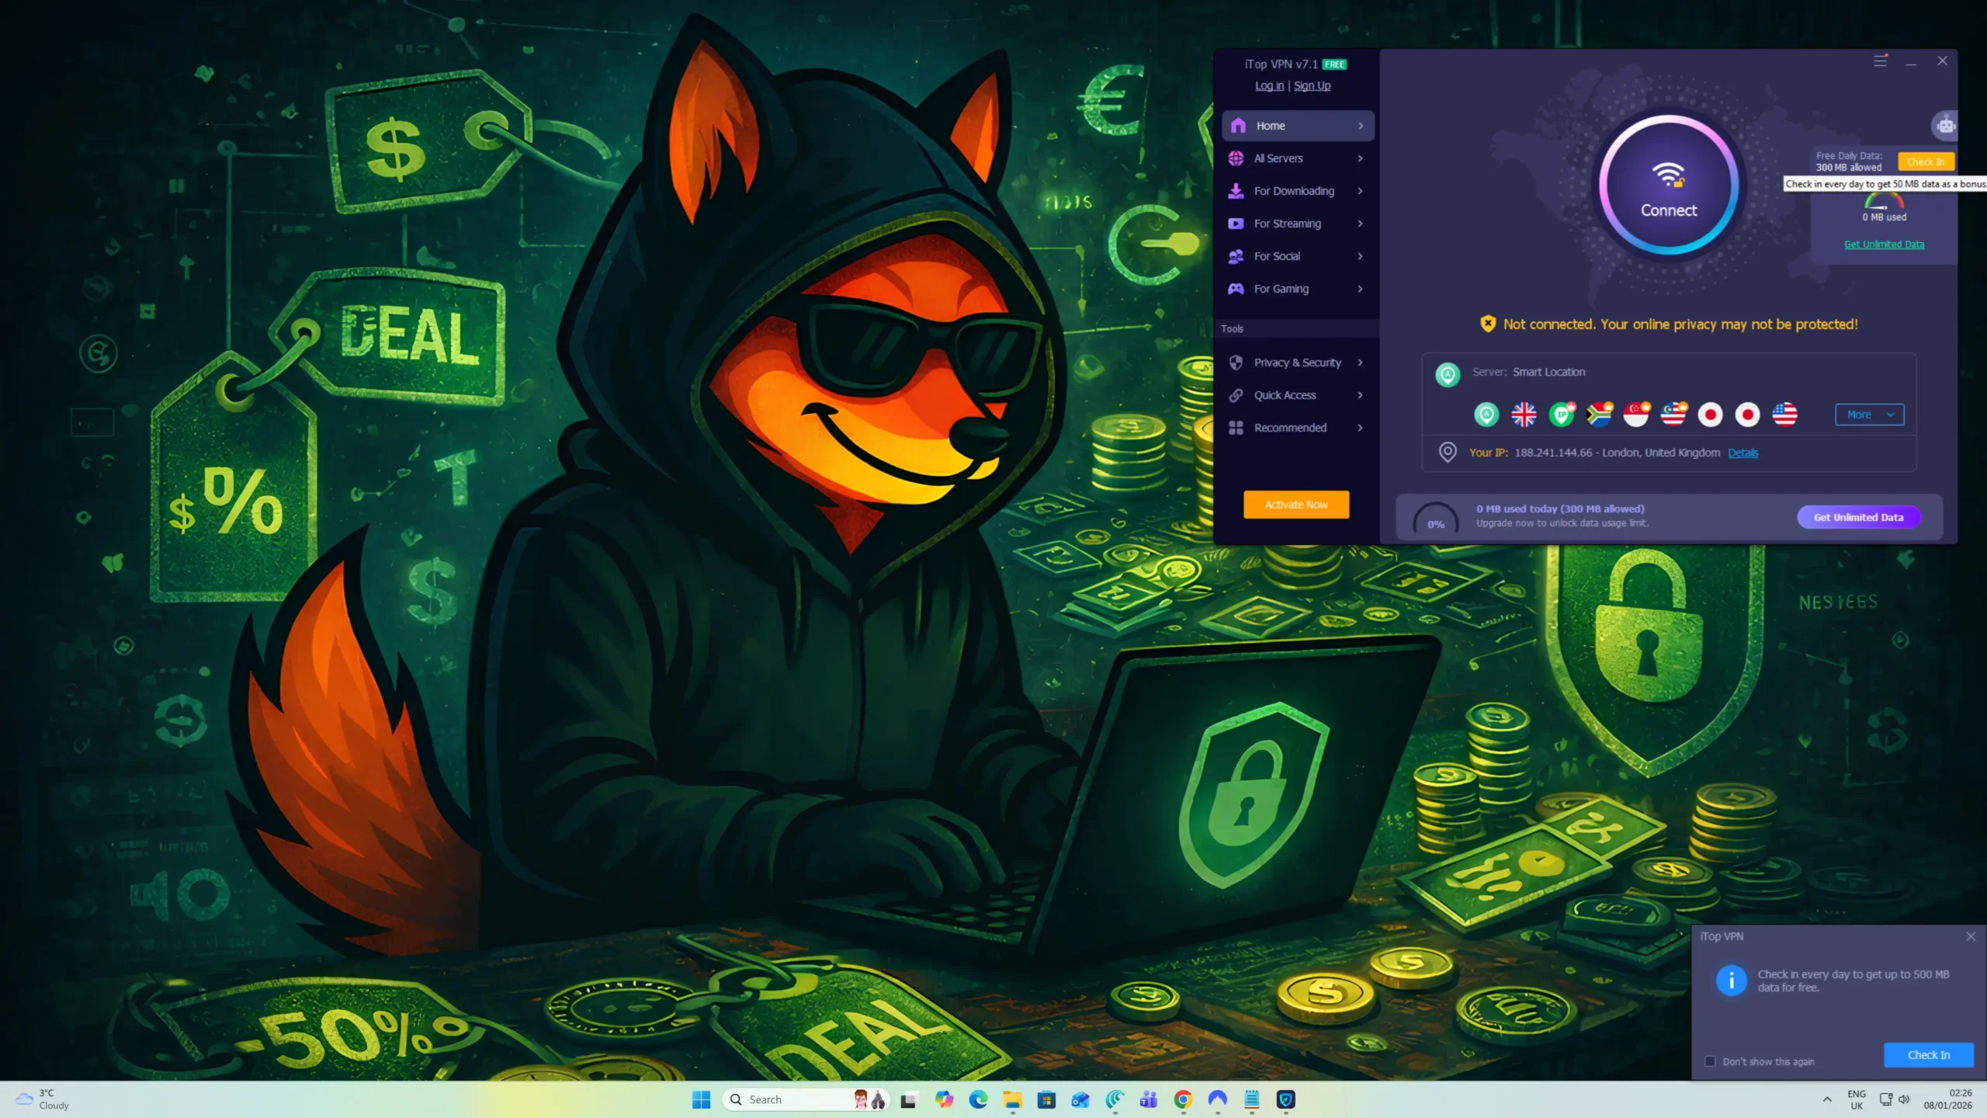Select the United Kingdom flag server
The height and width of the screenshot is (1118, 1987).
click(x=1524, y=415)
